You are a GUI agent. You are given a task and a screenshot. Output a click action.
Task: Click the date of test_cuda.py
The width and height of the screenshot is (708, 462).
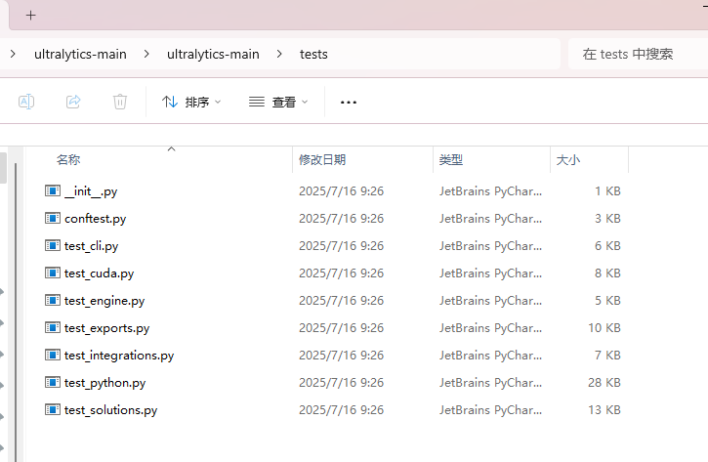(x=342, y=273)
